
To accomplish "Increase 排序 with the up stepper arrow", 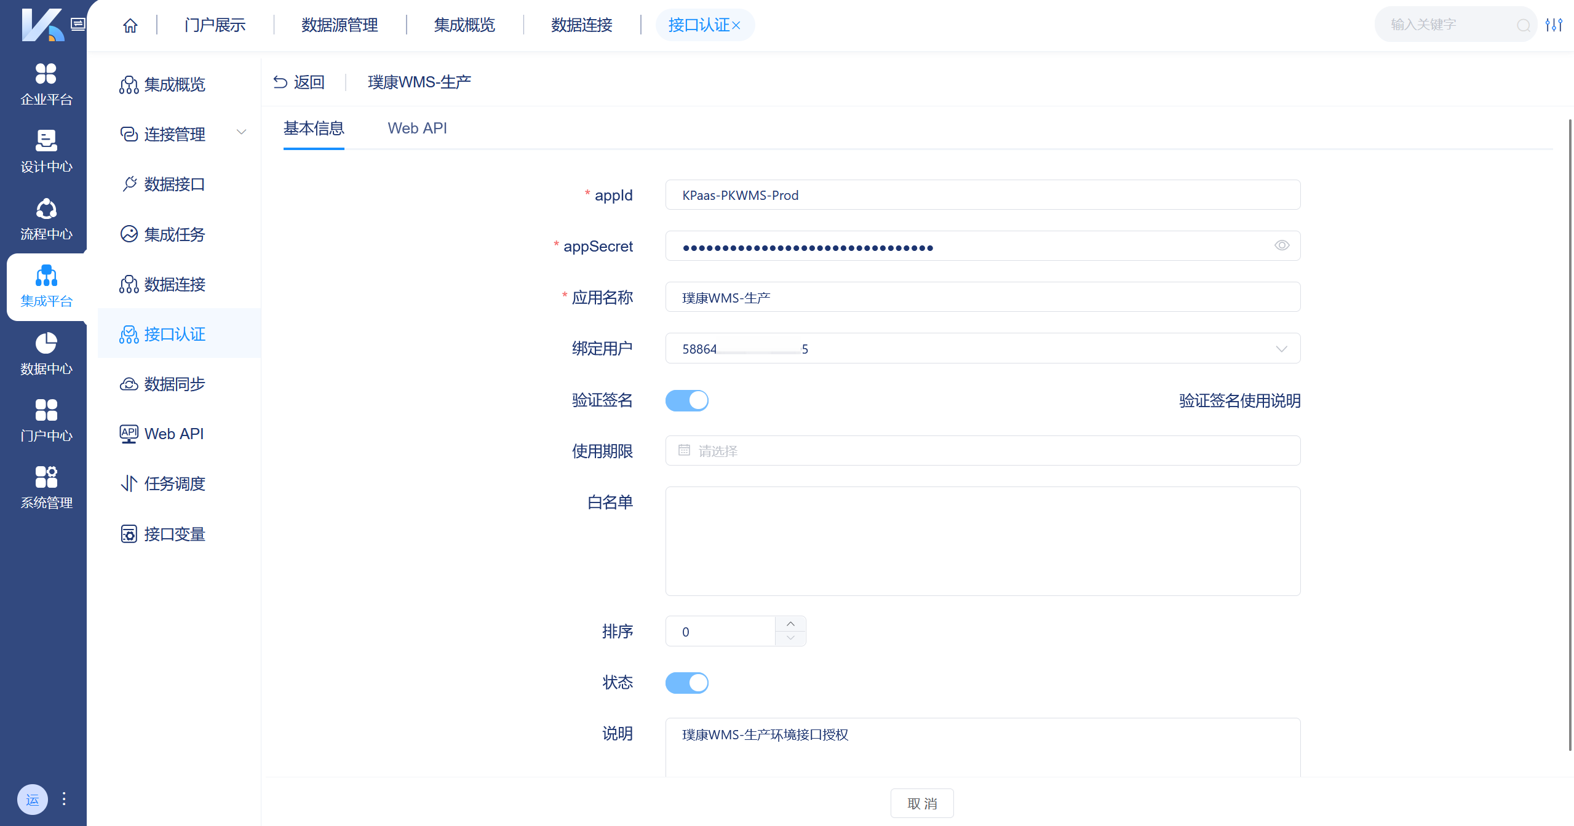I will 791,624.
